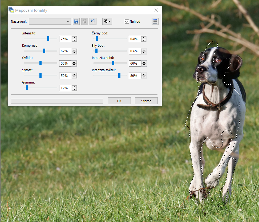The image size is (259, 222).
Task: Decrease Intenzita světel with the down spinner arrow
Action: pos(144,77)
